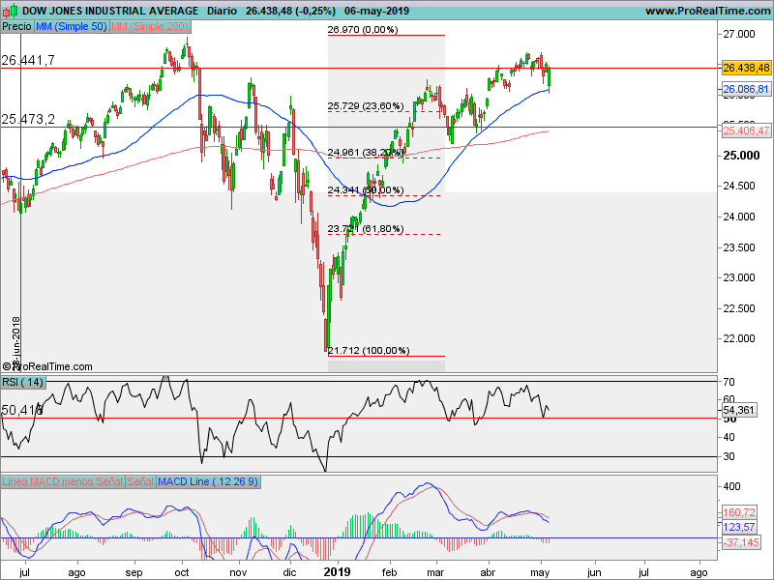Click the 160,72 signal value tag
This screenshot has height=580, width=774.
[739, 513]
